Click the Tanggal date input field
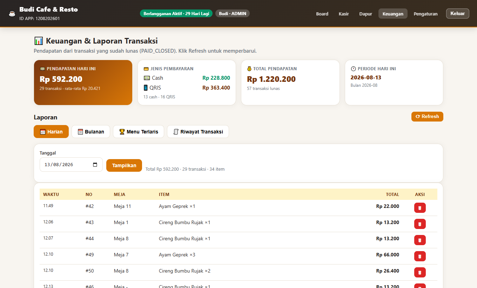This screenshot has height=288, width=477. click(x=71, y=164)
